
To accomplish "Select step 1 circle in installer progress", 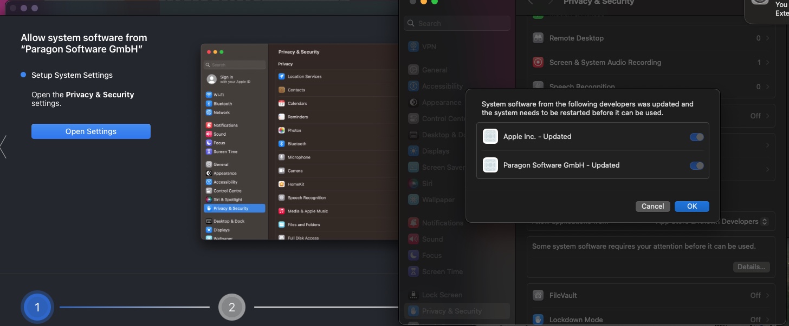I will click(37, 308).
